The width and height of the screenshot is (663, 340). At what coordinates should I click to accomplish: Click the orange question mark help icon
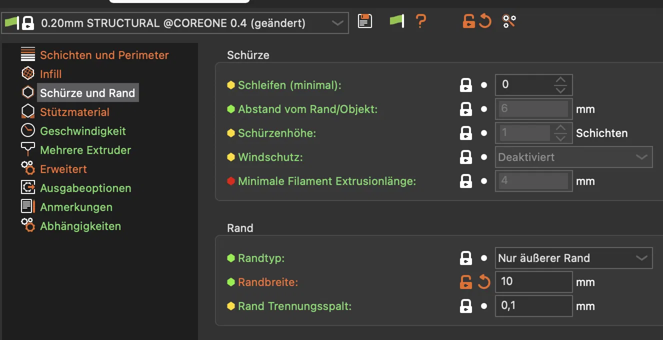[x=421, y=21]
